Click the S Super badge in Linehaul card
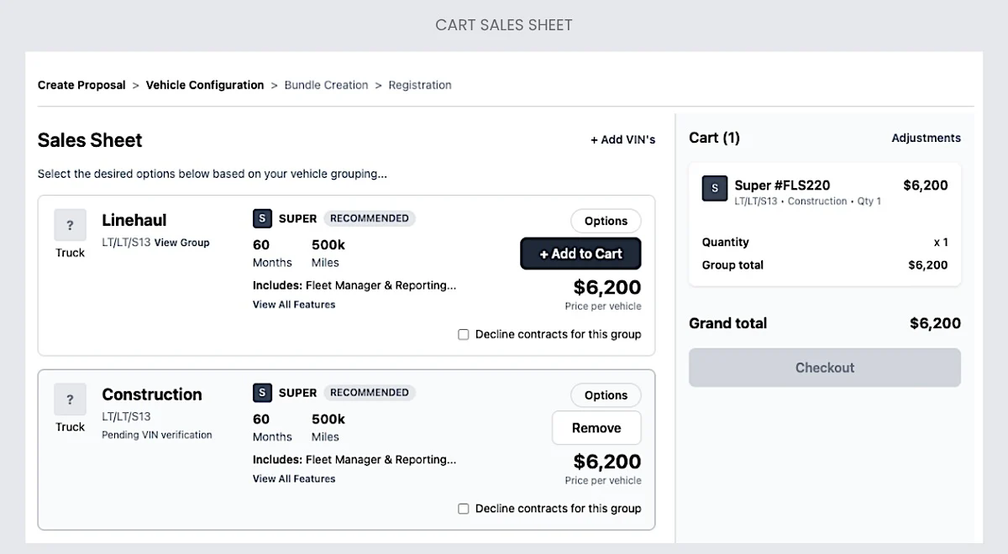 (x=262, y=218)
